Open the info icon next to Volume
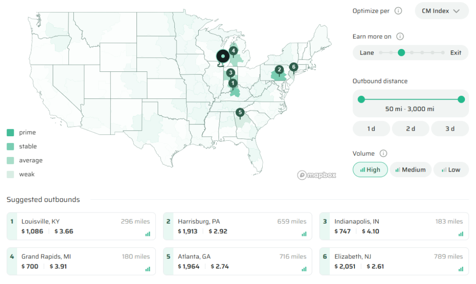 383,153
